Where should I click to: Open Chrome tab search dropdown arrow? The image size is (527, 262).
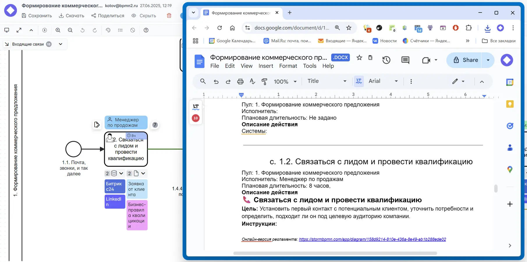[193, 13]
